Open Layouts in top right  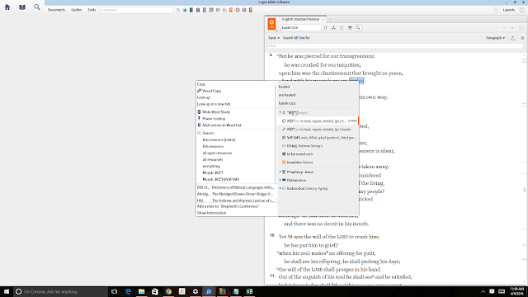click(508, 10)
